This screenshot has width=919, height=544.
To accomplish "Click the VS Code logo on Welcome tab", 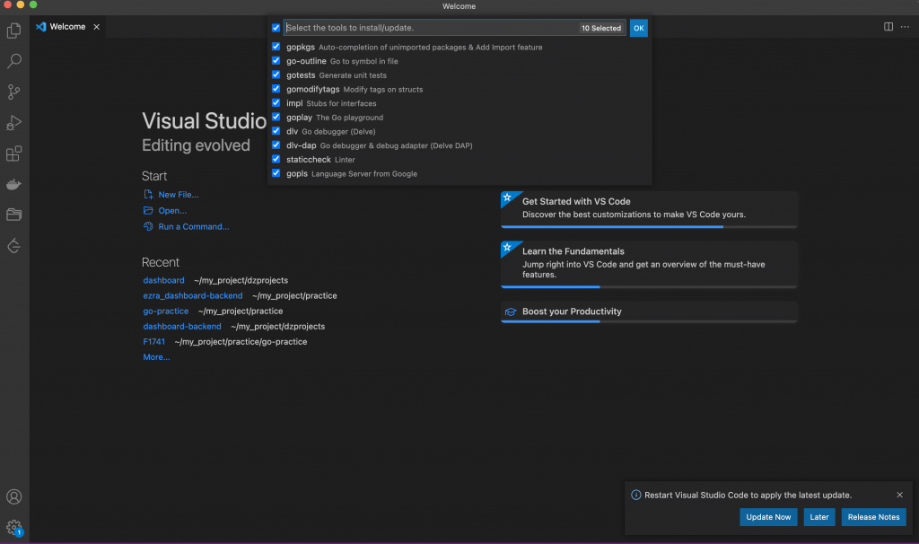I will [x=40, y=27].
